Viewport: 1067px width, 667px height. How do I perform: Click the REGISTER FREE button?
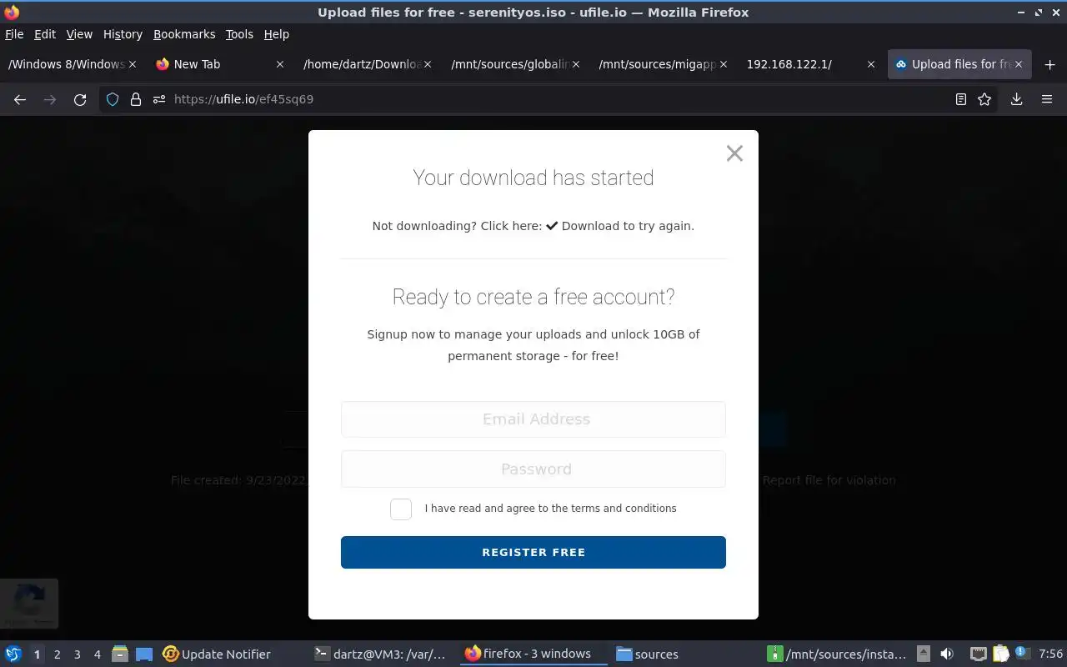[x=533, y=552]
